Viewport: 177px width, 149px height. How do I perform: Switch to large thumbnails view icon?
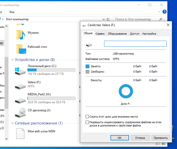tap(164, 144)
